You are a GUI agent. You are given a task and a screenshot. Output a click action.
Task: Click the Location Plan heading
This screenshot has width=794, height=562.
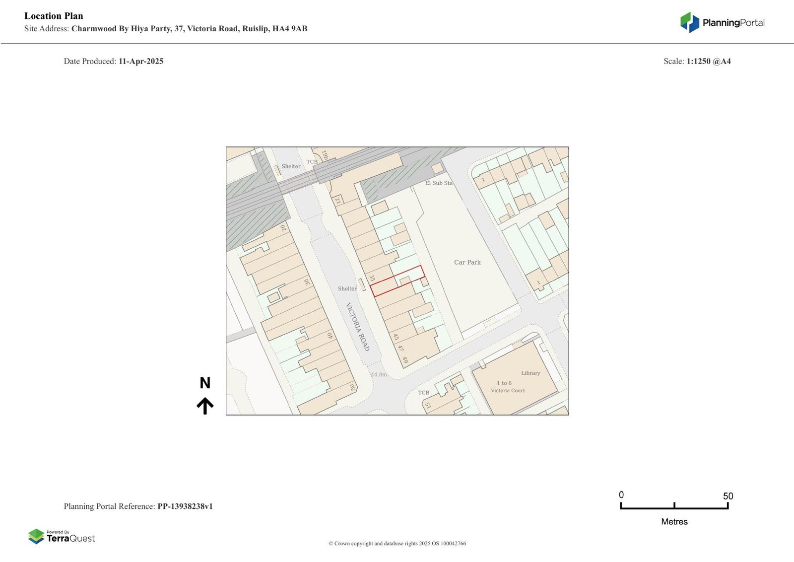point(54,16)
